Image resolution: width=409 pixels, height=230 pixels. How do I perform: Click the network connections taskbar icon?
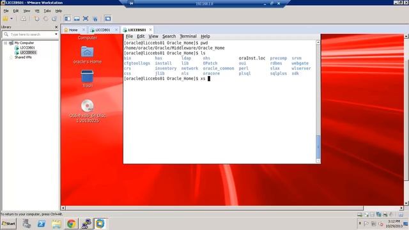[x=86, y=224]
